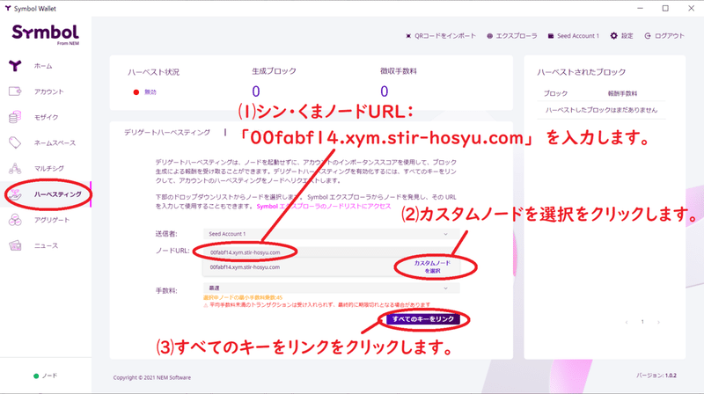704x394 pixels.
Task: Click the version 1.0.2 text
Action: 656,376
